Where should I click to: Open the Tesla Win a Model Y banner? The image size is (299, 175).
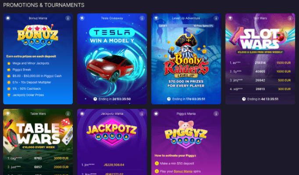[112, 36]
